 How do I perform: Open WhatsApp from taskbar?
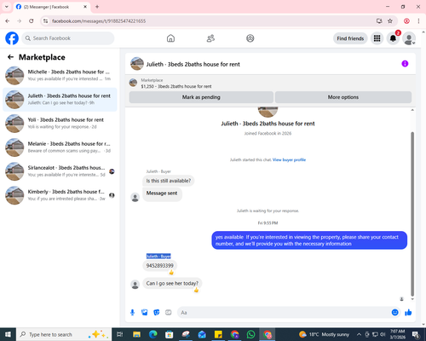(x=250, y=334)
